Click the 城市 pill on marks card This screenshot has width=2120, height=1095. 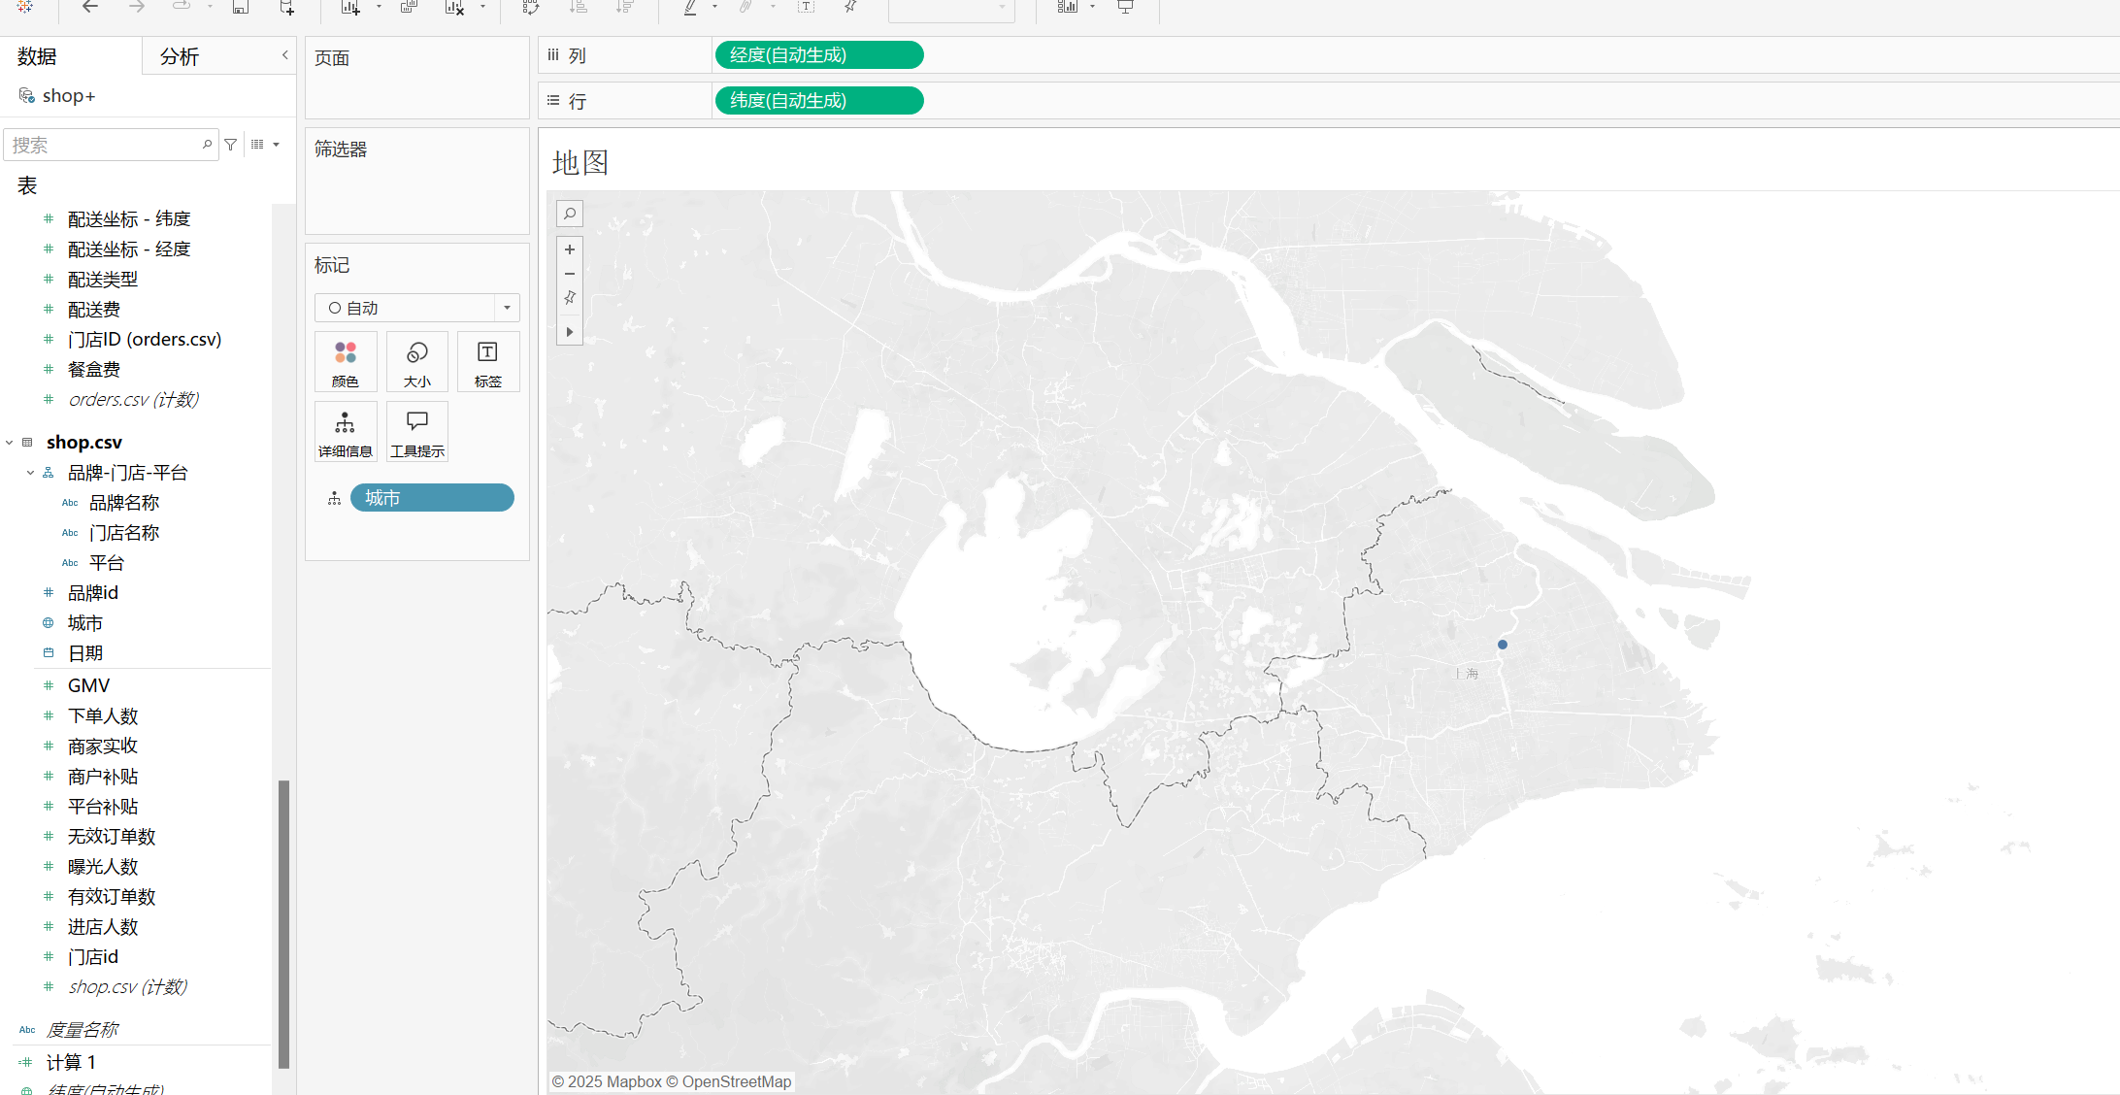pyautogui.click(x=431, y=498)
